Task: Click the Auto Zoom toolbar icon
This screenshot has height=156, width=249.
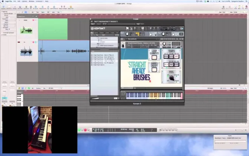Action: click(20, 7)
